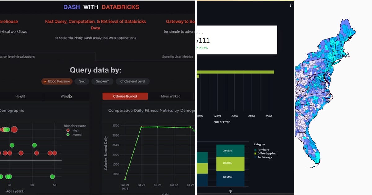
Task: Click the checkmark inside the Blood Pressure chip
Action: click(45, 81)
